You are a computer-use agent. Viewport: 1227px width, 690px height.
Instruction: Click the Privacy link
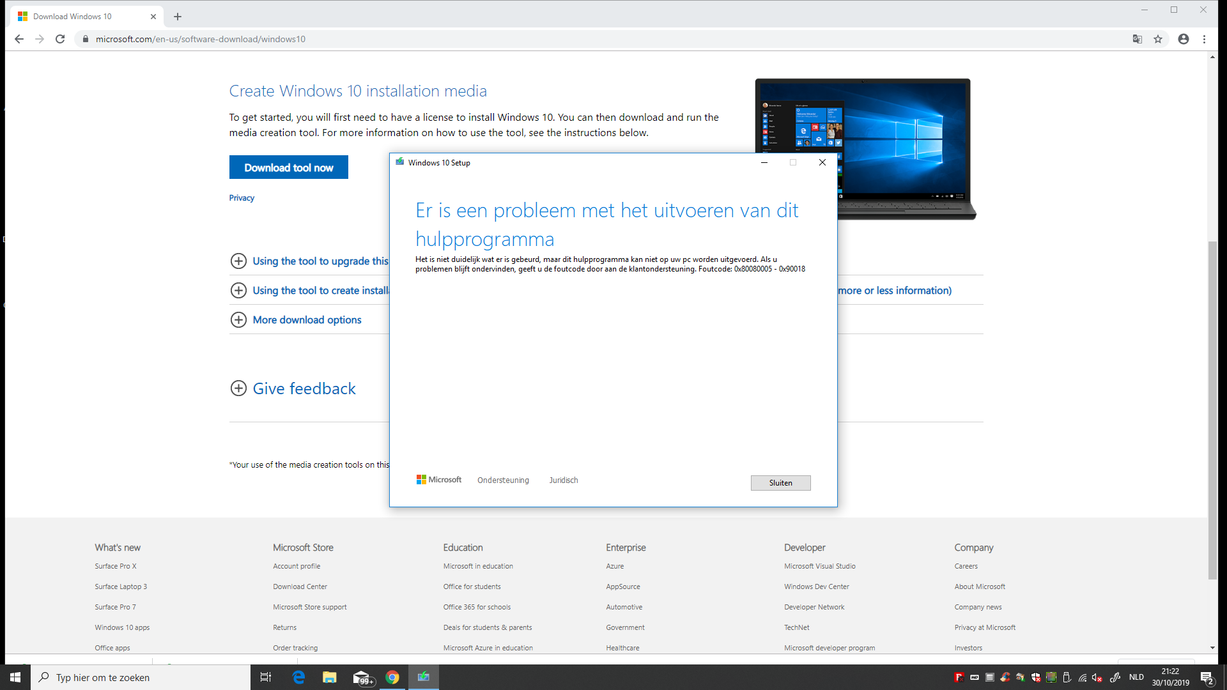[242, 198]
